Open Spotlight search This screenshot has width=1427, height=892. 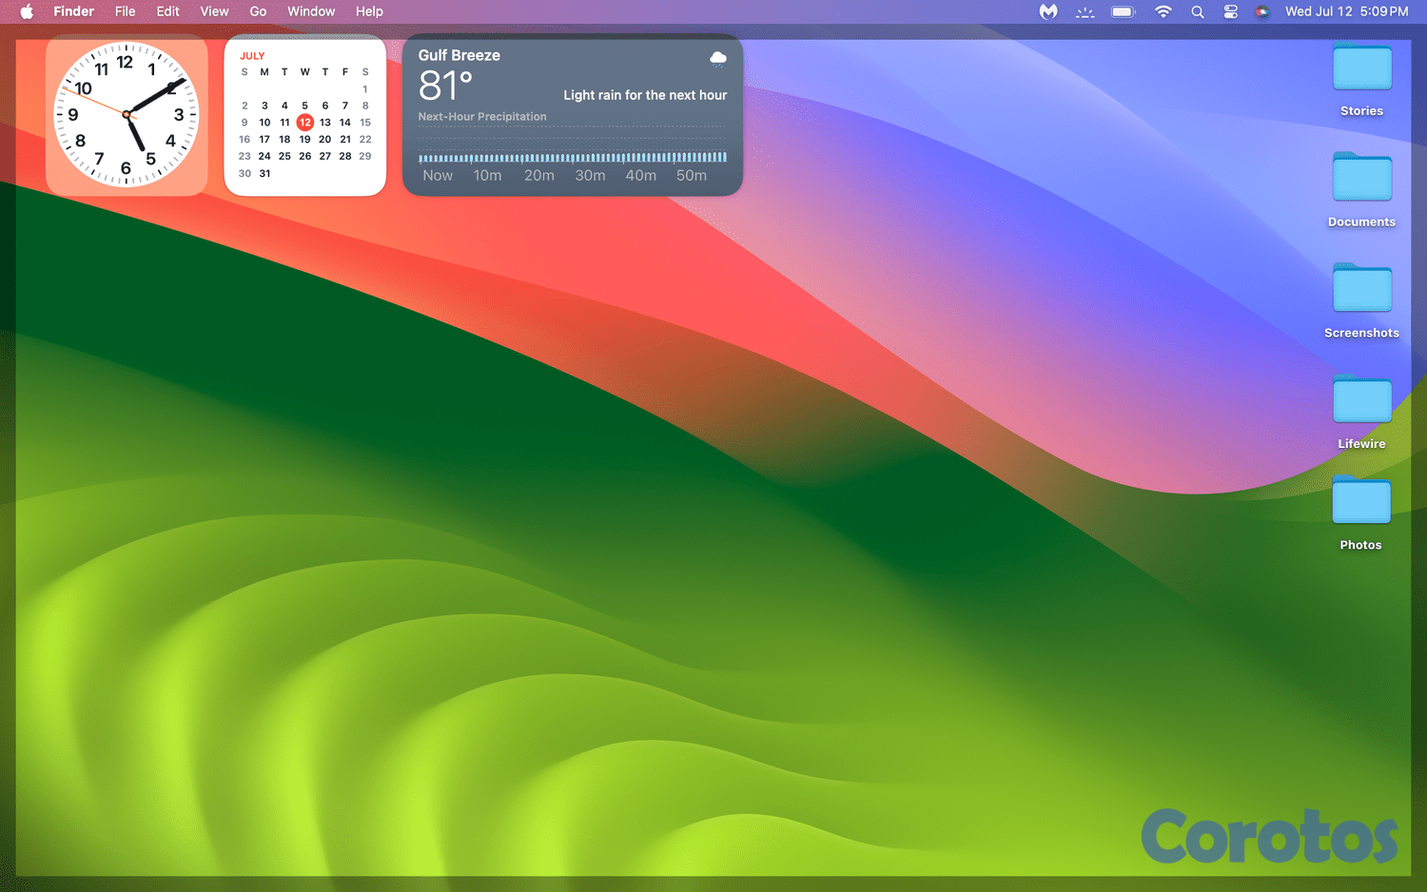[x=1198, y=11]
